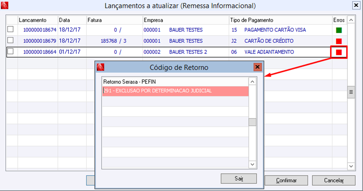Click the Cancelar button
The image size is (363, 191).
[333, 180]
